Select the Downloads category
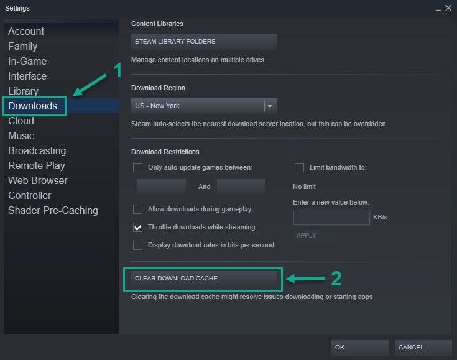The image size is (457, 360). (32, 106)
